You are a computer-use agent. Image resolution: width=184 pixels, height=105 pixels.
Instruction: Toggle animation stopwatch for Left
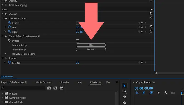pos(9,27)
